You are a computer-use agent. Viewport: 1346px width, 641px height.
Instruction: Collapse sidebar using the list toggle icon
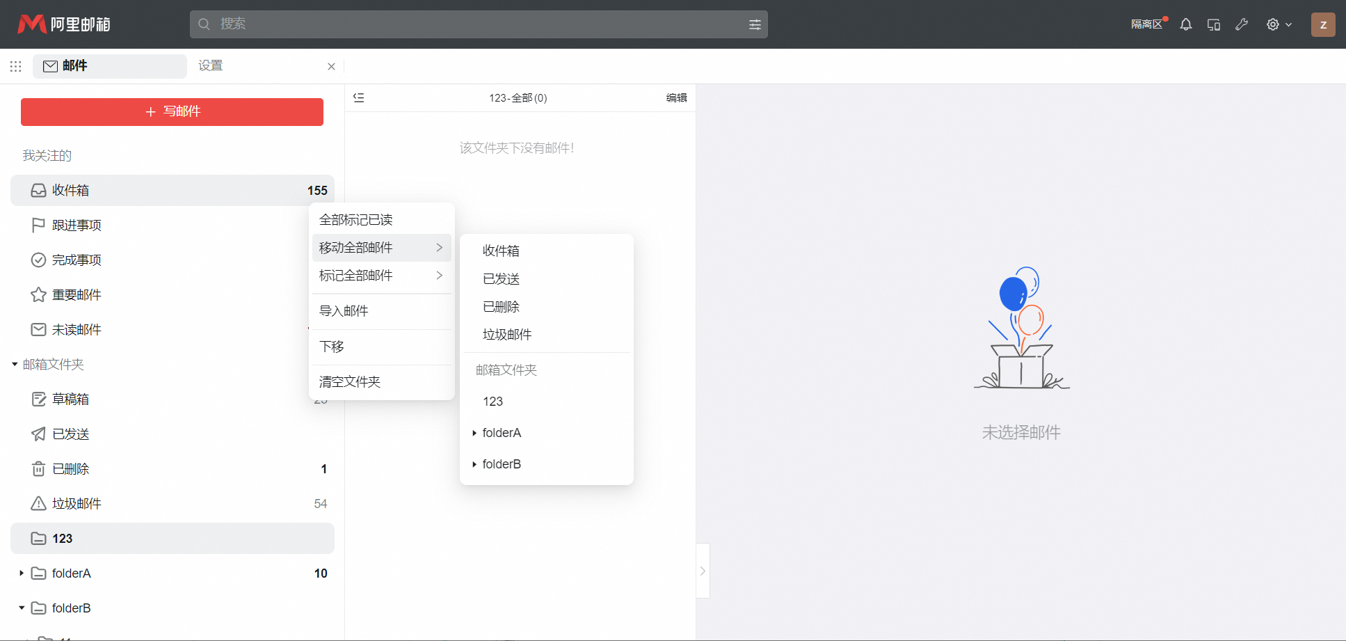(x=359, y=98)
